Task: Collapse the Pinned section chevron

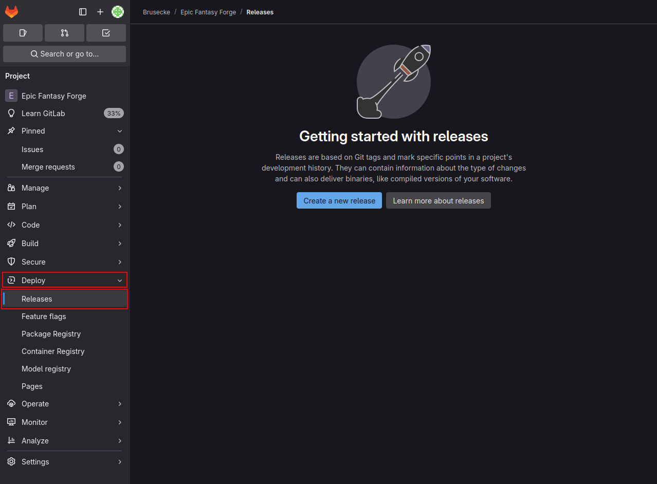Action: coord(120,131)
